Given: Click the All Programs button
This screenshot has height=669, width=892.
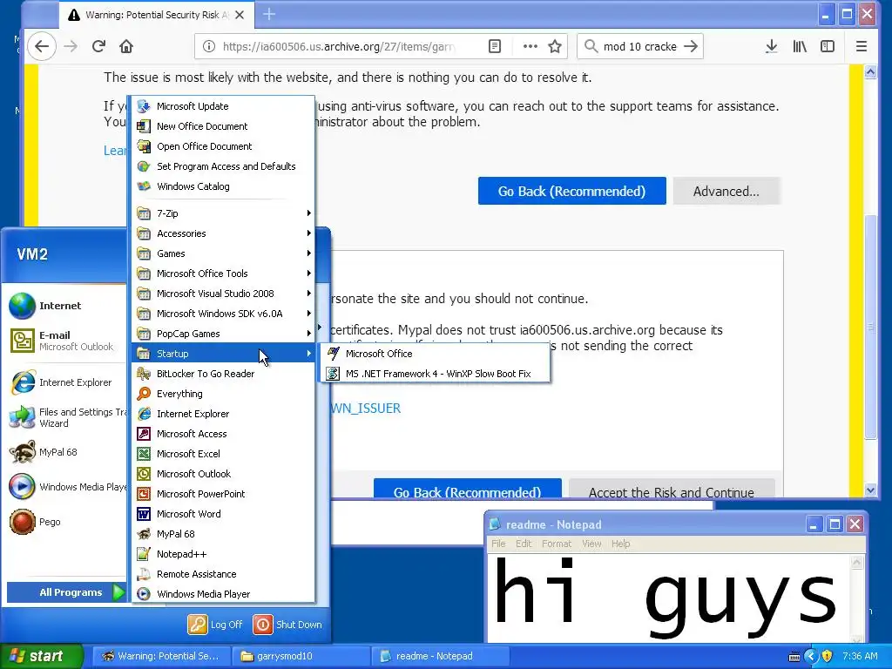Looking at the screenshot, I should 66,592.
